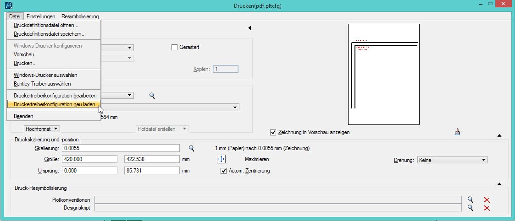Click the scale text '1 mm (Papier) nach 0.0055 mm (Zeichnung)'
The height and width of the screenshot is (221, 515).
pos(262,148)
